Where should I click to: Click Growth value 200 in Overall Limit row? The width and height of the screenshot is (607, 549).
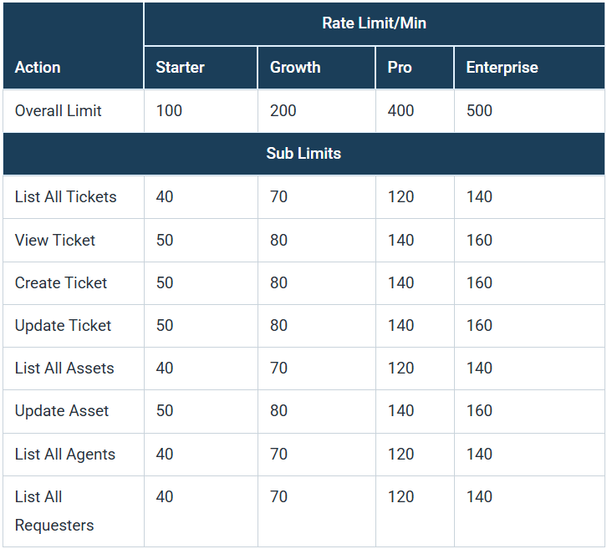pos(283,111)
